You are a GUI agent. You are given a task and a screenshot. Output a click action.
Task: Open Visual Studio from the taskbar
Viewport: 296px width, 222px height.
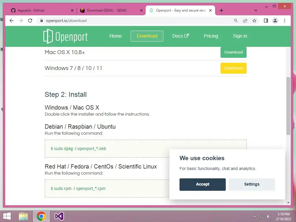[x=59, y=216]
